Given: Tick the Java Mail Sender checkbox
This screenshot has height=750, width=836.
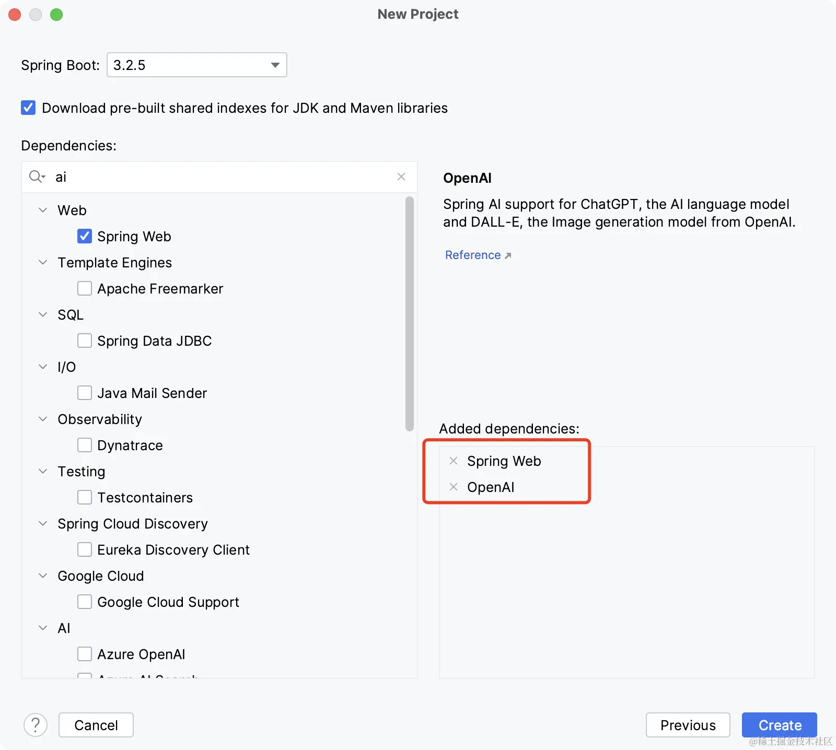Looking at the screenshot, I should pyautogui.click(x=85, y=393).
